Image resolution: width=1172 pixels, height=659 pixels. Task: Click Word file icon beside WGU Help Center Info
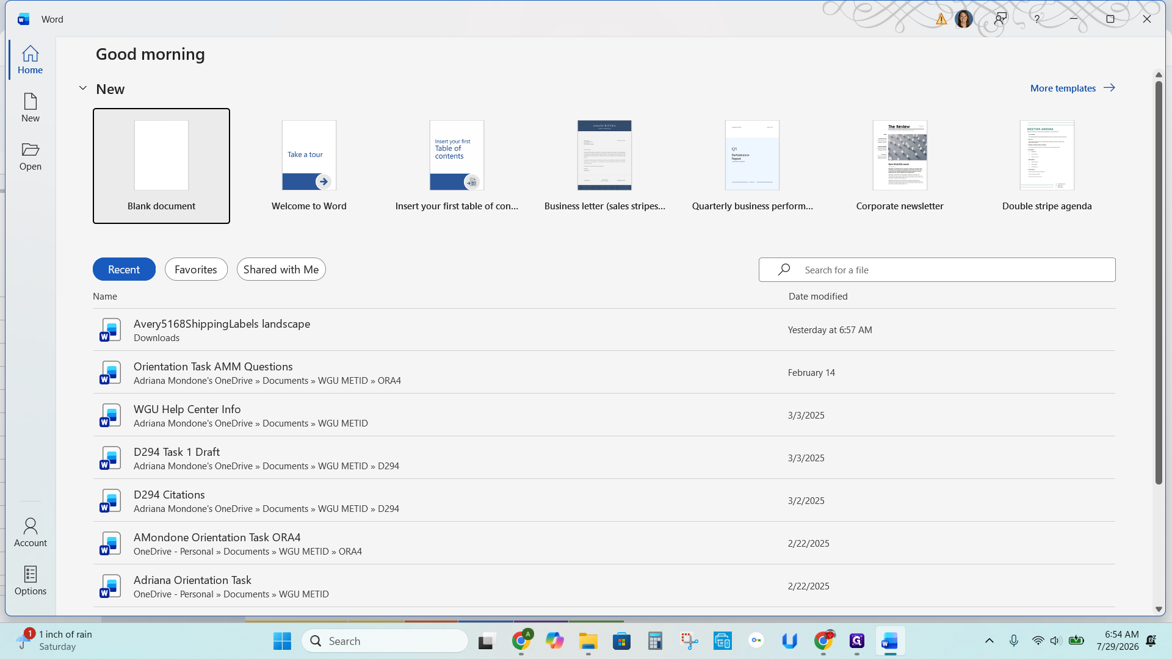pos(110,416)
